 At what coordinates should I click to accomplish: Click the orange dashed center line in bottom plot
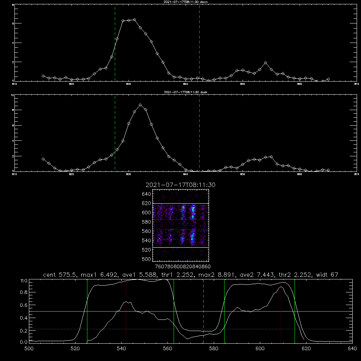203,311
